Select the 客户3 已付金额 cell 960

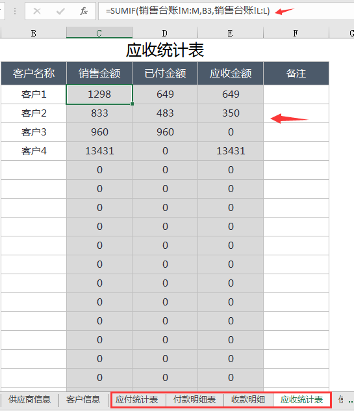(165, 132)
